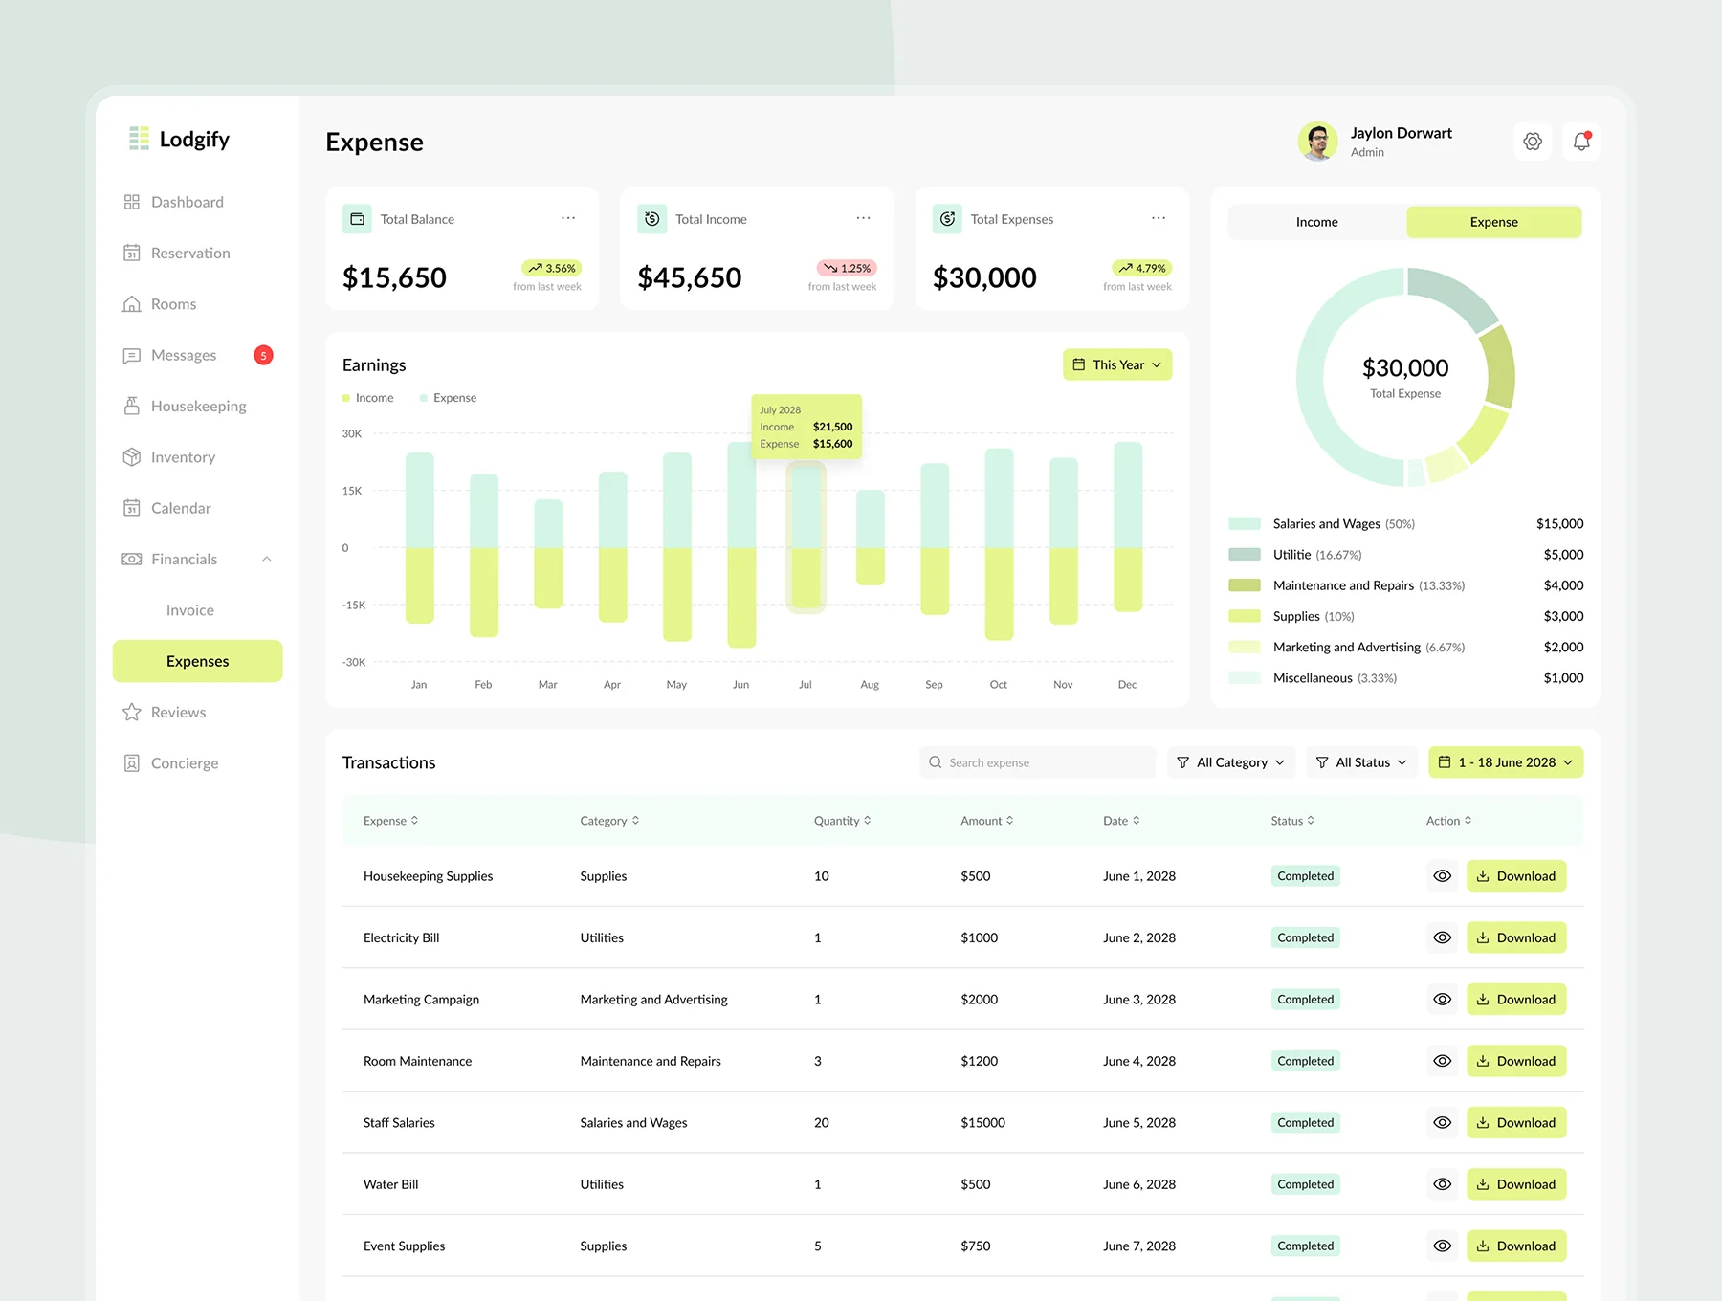View Event Supplies transaction eye icon
Viewport: 1722px width, 1301px height.
click(x=1443, y=1246)
